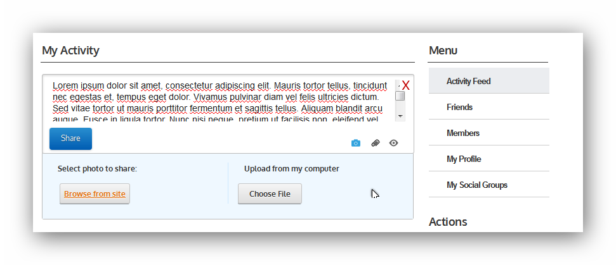Click the red X to clear post

coord(406,85)
